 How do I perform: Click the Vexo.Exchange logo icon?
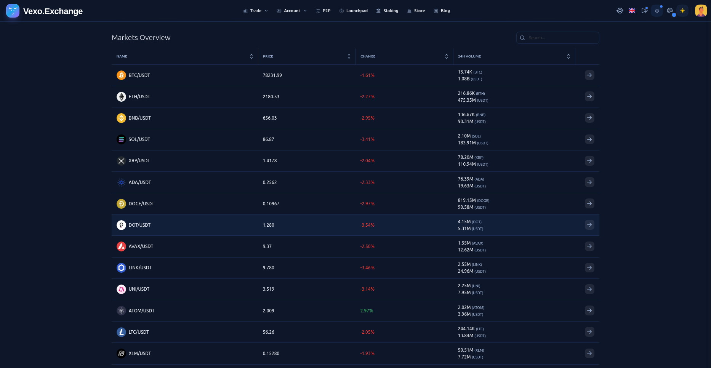pos(13,11)
